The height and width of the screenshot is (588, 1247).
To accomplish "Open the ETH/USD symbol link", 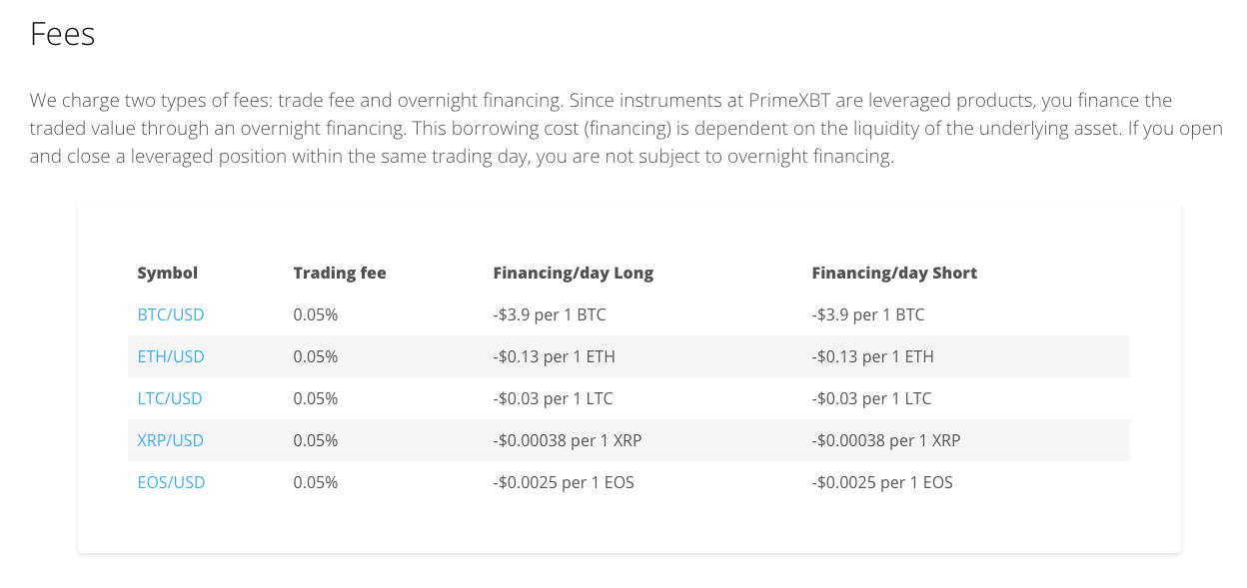I will point(171,356).
